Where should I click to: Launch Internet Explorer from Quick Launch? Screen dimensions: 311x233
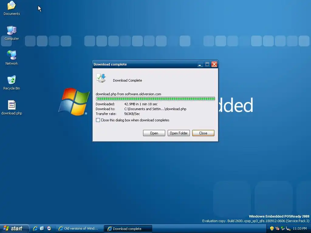35,228
